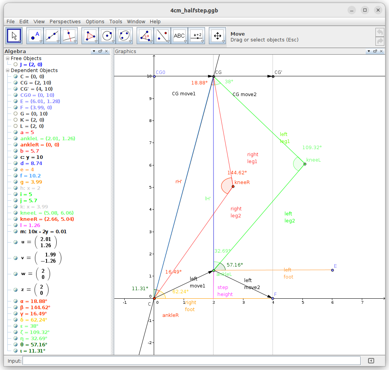Select the m: 10x - 2y = 0.01 entry
Viewport: 389px width, 370px height.
(x=43, y=232)
